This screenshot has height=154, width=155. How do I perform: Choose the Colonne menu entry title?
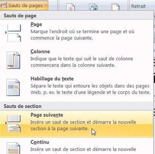(40, 51)
